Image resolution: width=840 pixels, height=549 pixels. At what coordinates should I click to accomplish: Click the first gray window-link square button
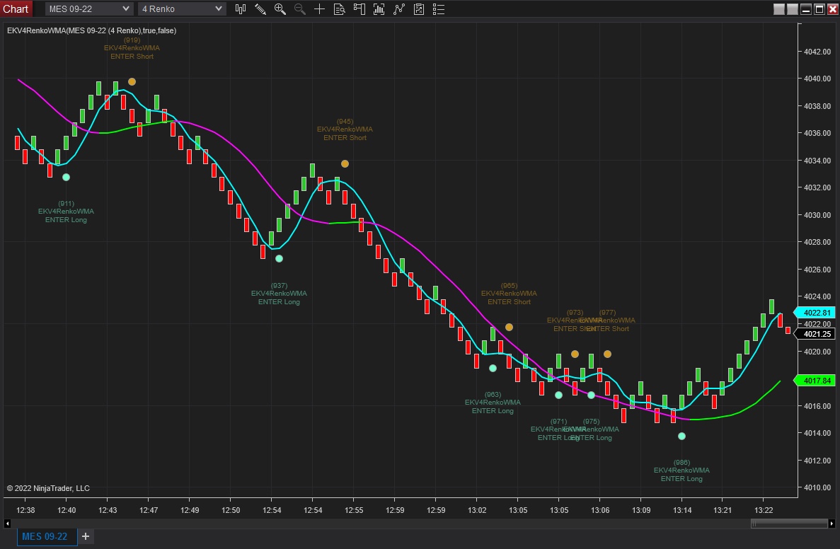click(x=779, y=9)
